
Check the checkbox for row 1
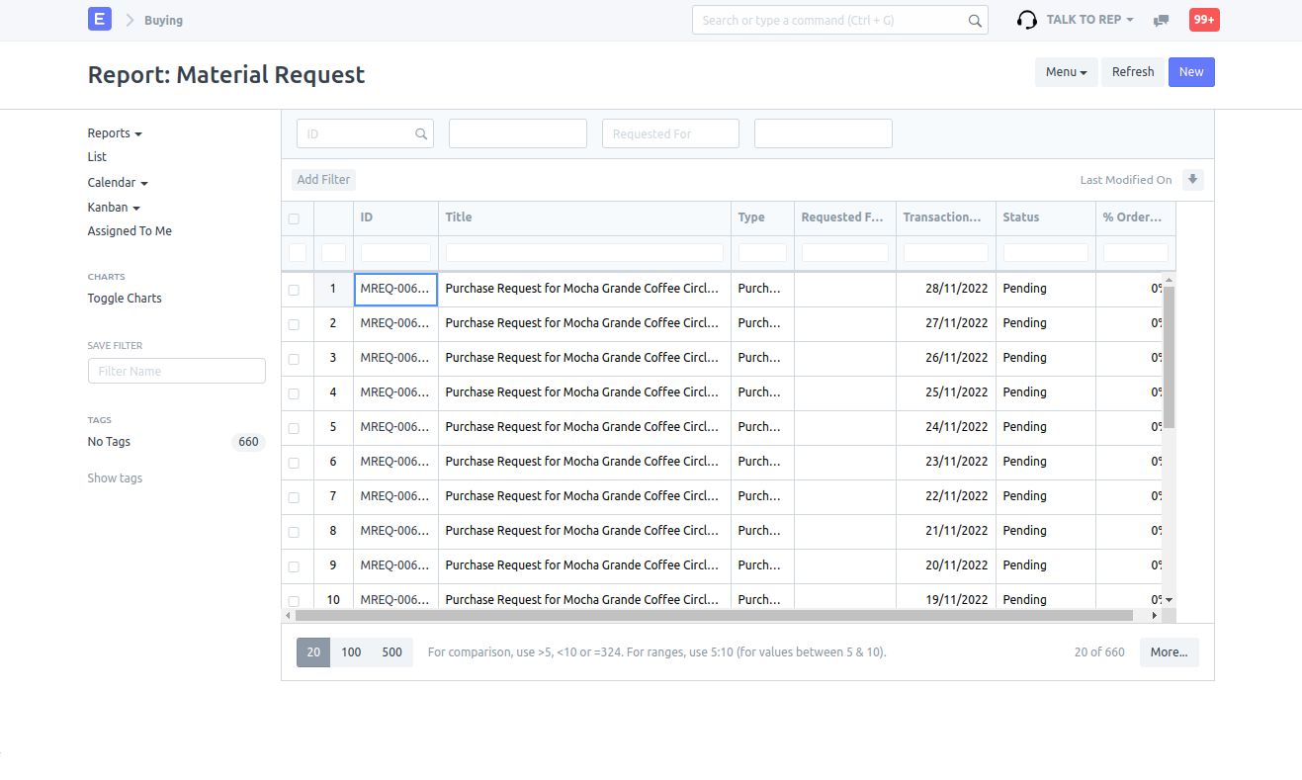coord(294,290)
